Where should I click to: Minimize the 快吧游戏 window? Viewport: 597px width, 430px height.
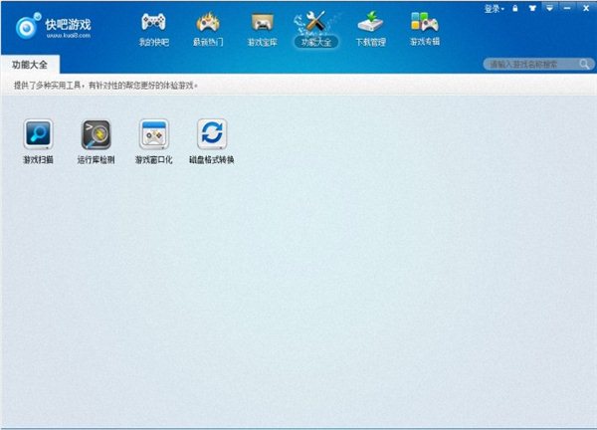[x=567, y=8]
